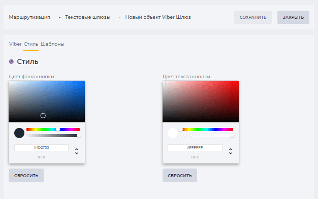Switch to the Viber tab
This screenshot has height=199, width=318.
click(15, 44)
